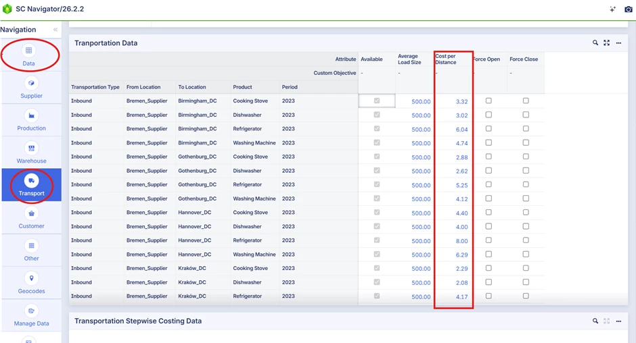Image resolution: width=636 pixels, height=343 pixels.
Task: Select the cost value 6.29
Action: [461, 255]
